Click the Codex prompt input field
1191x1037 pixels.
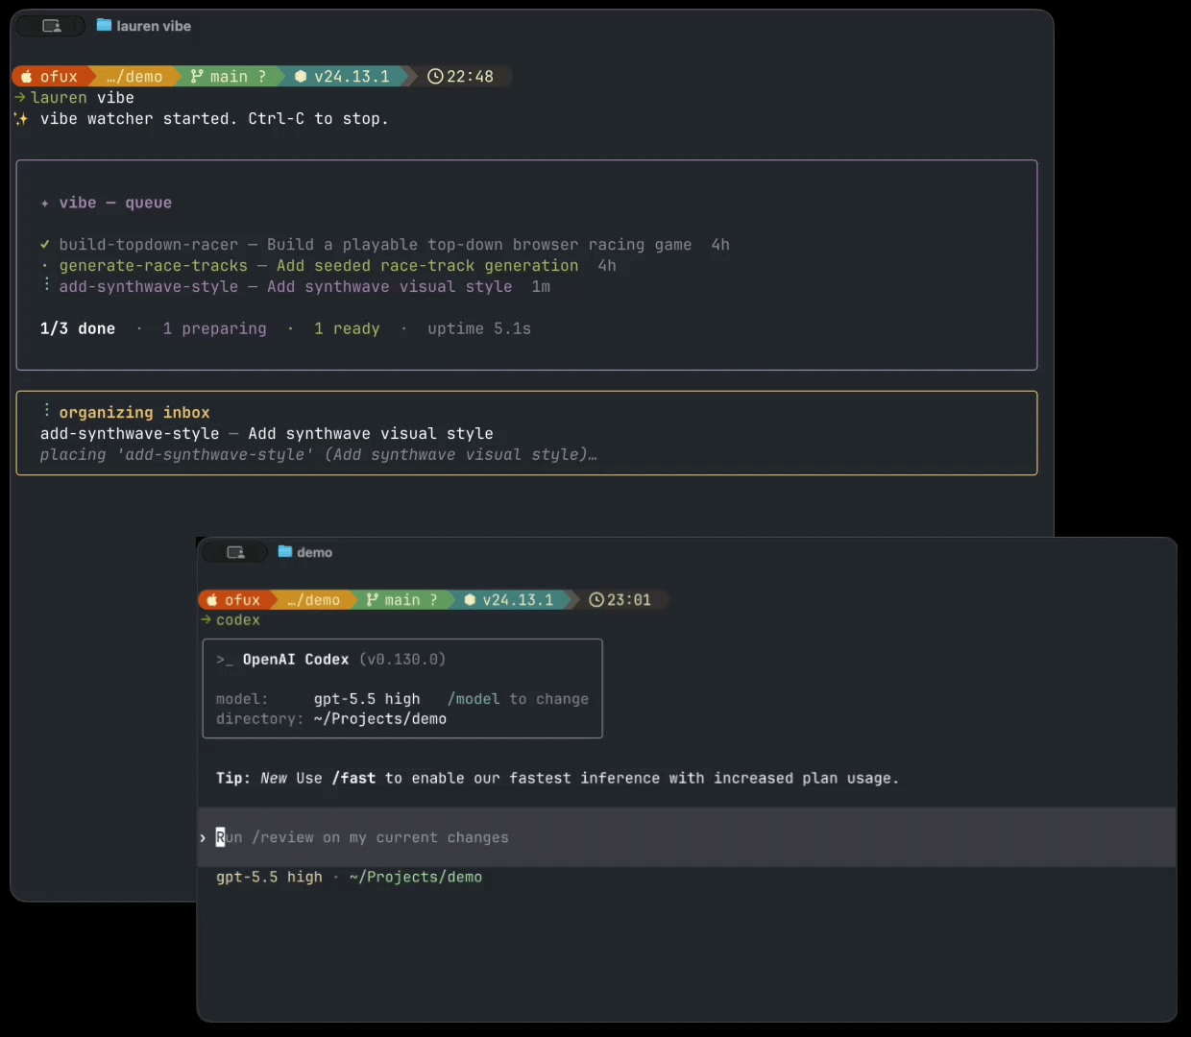687,837
